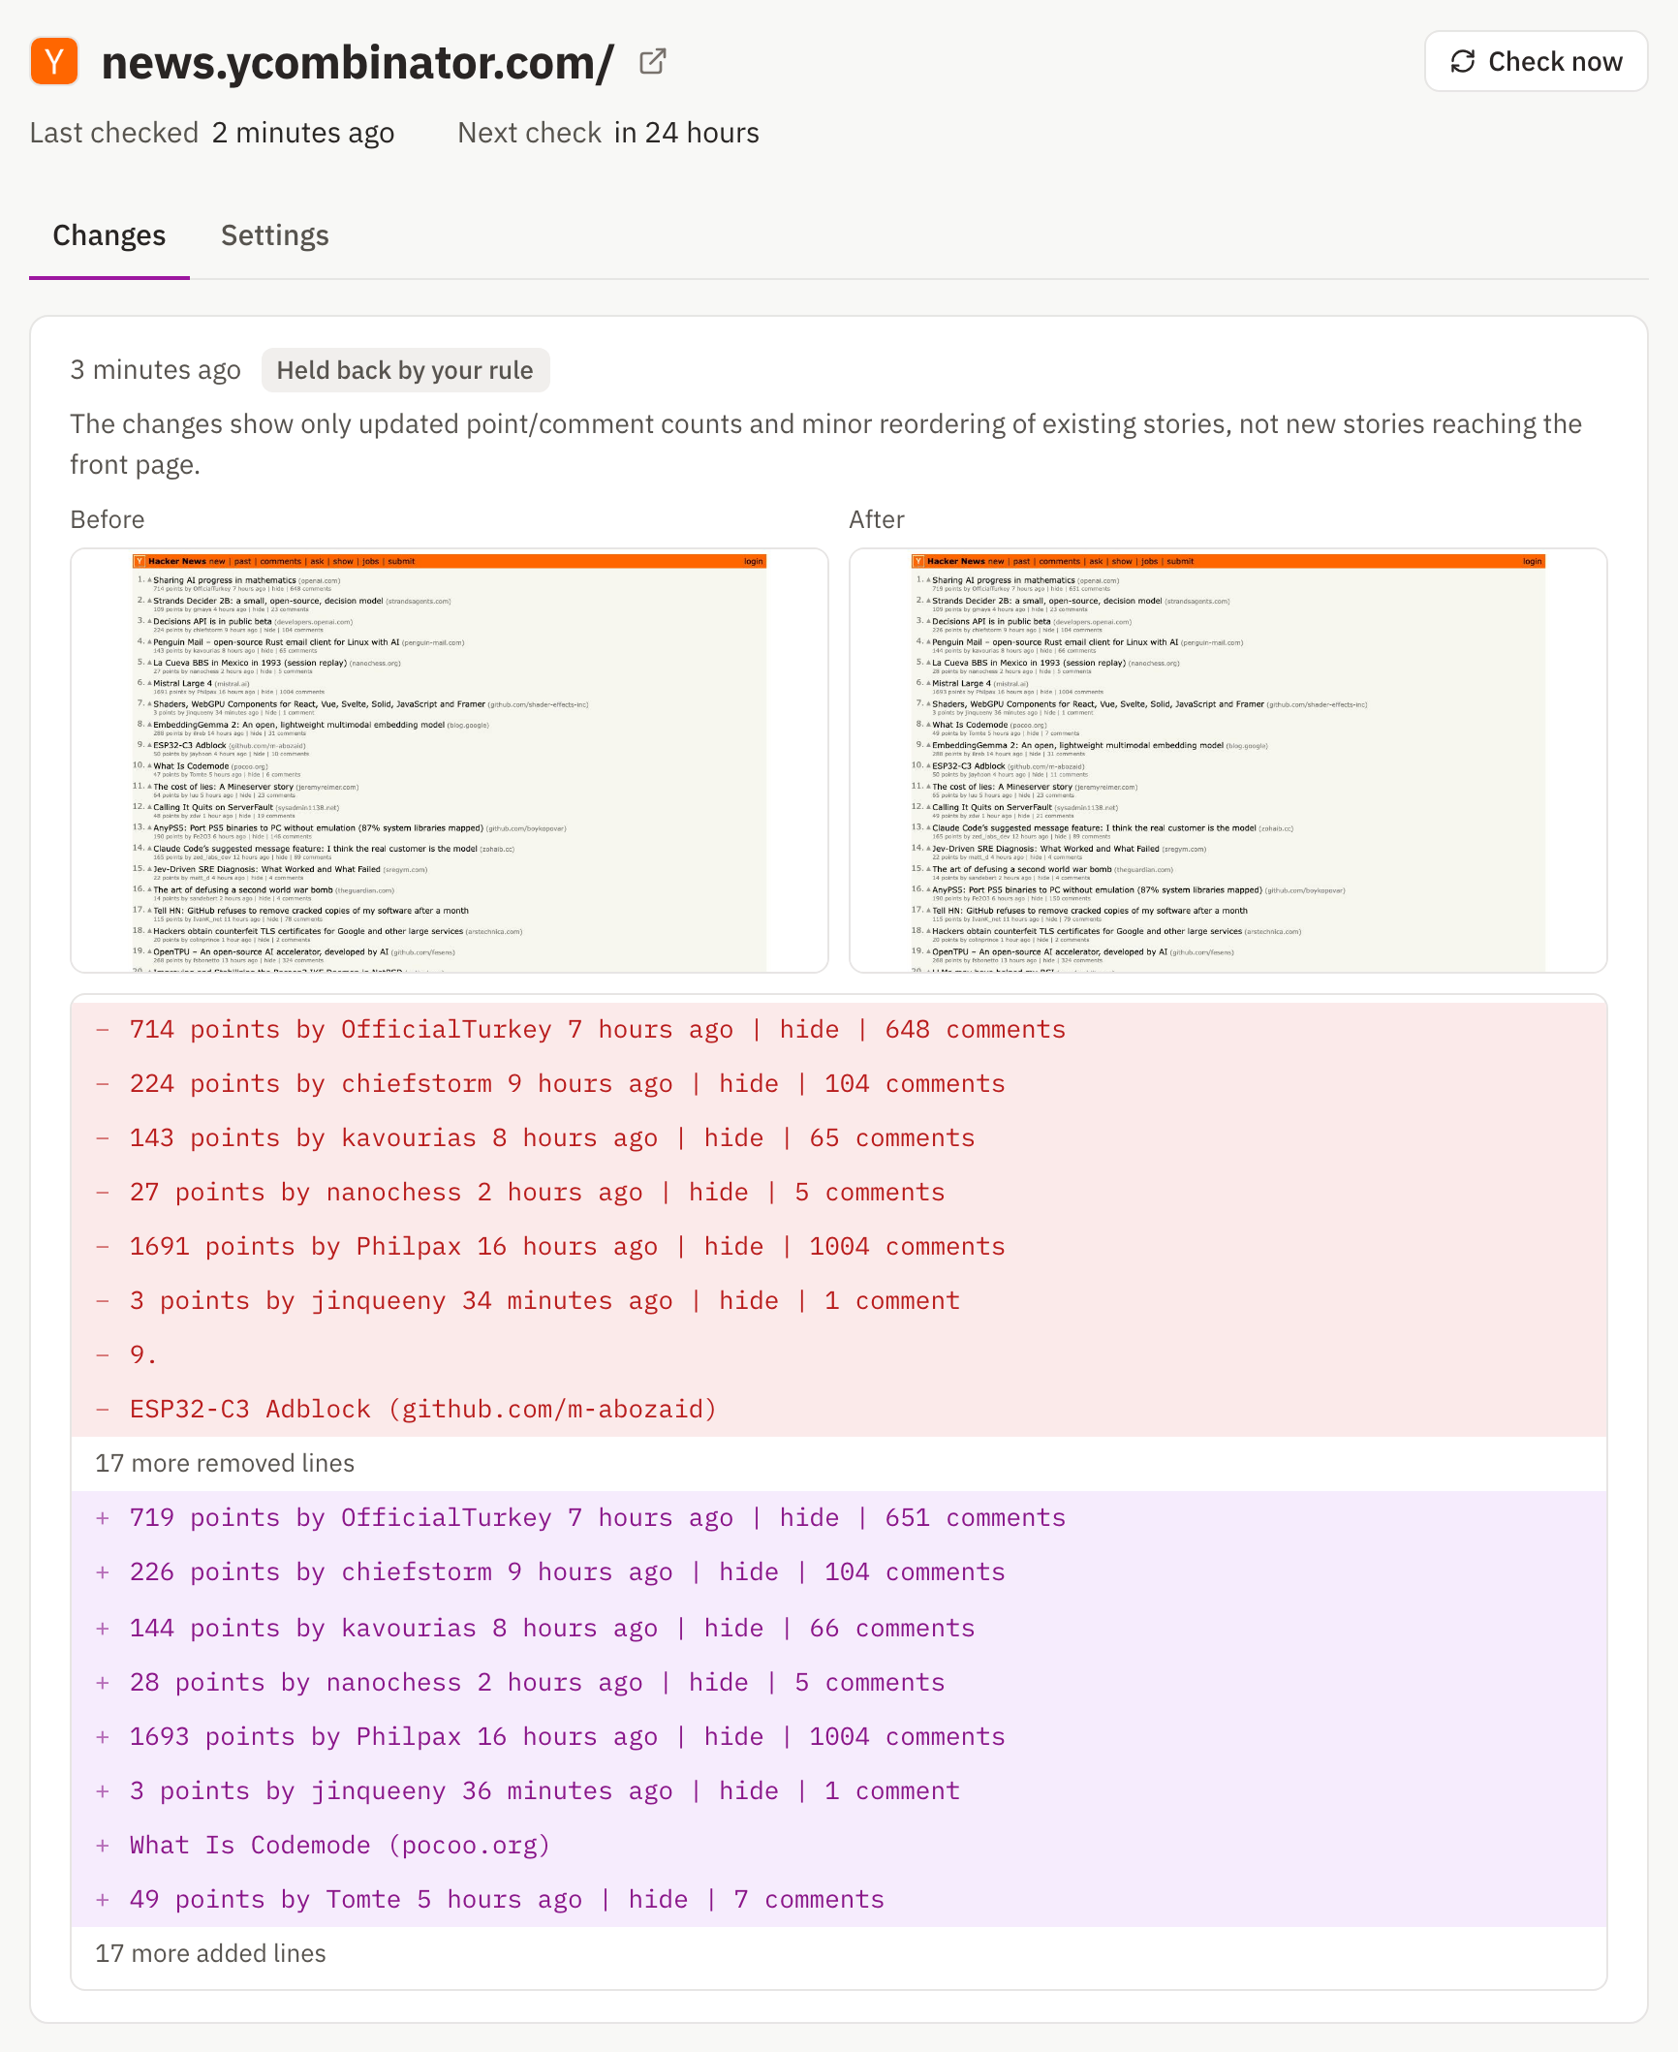This screenshot has height=2052, width=1678.
Task: Click the 'Held back by your rule' badge
Action: [x=405, y=370]
